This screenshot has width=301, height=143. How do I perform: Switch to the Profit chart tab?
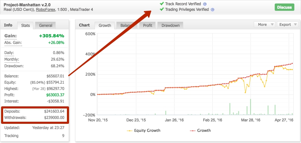147,25
